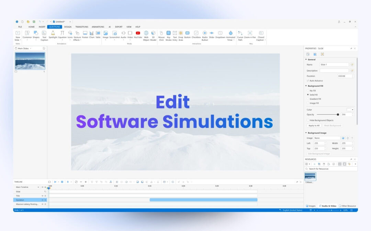
Task: Insert a Zoom-n-Pan effect
Action: [250, 35]
